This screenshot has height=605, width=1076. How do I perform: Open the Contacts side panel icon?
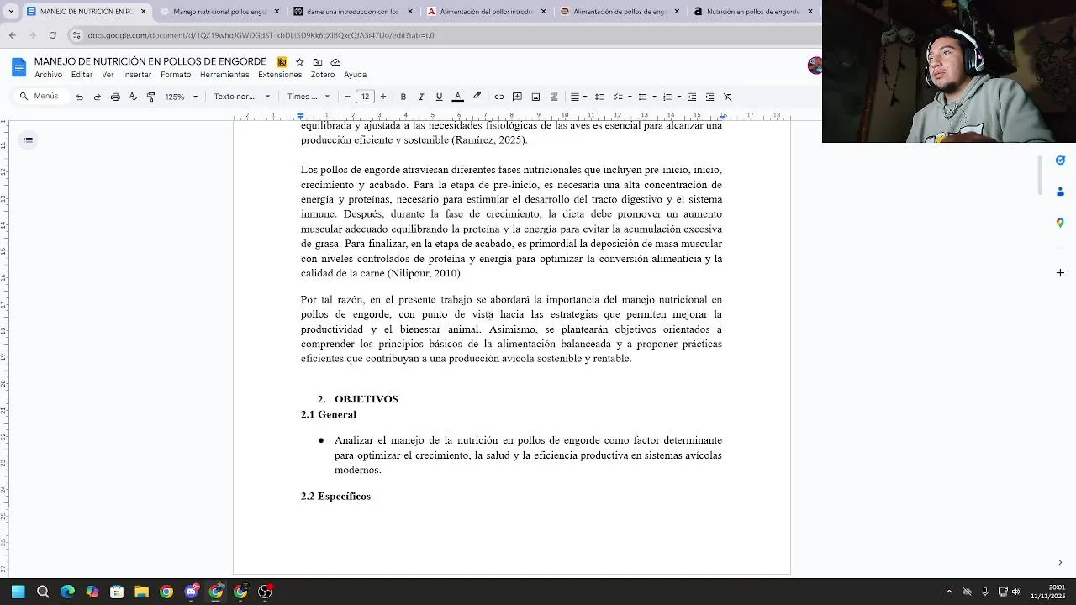click(1060, 192)
